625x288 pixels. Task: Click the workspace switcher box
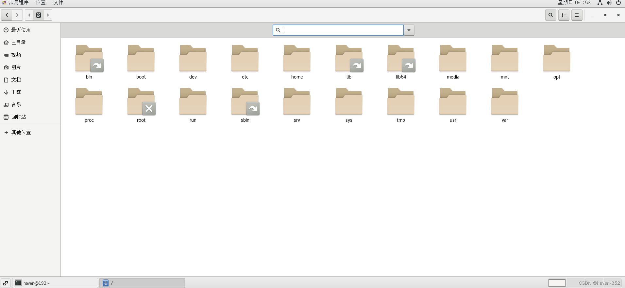(x=557, y=283)
